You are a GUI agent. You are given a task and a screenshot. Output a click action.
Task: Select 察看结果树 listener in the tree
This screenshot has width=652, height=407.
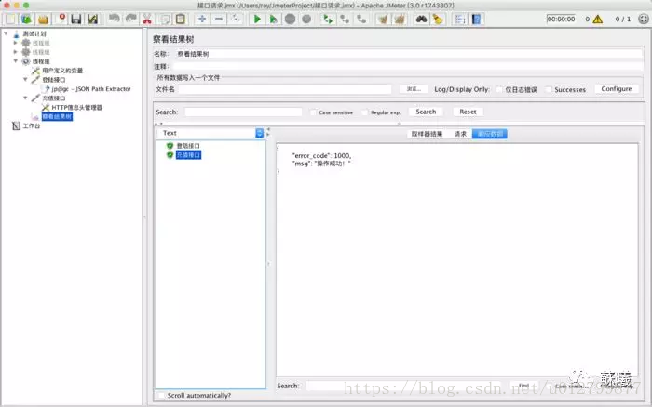(58, 116)
